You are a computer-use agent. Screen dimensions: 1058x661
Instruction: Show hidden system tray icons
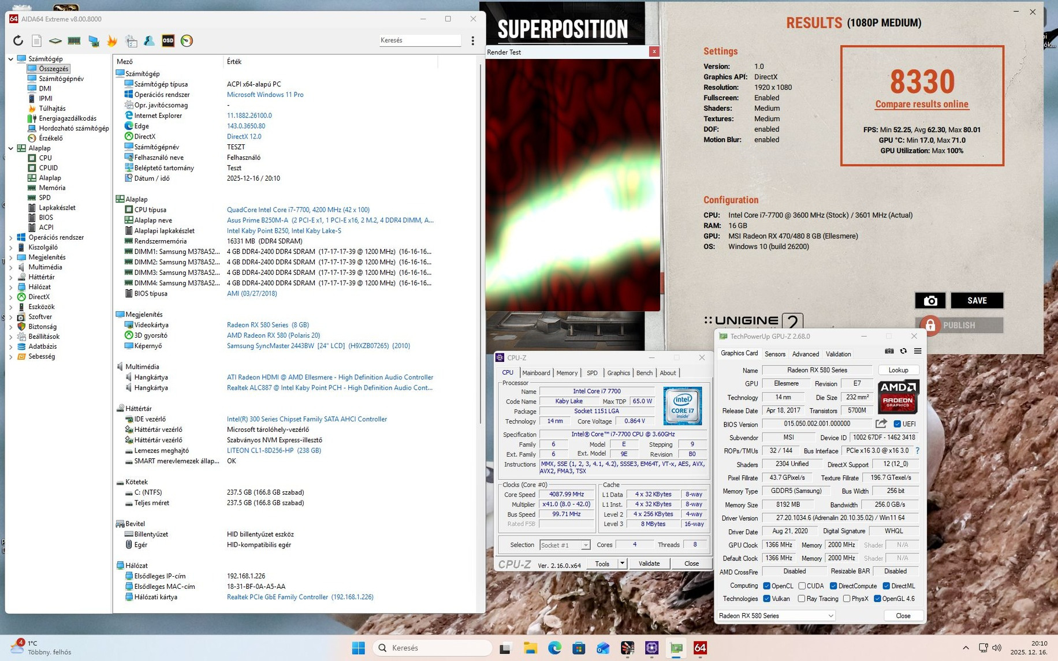coord(966,648)
